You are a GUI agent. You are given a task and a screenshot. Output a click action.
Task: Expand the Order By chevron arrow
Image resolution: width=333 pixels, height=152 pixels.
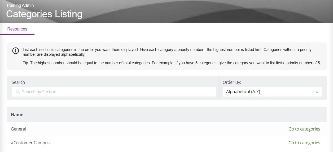click(317, 92)
